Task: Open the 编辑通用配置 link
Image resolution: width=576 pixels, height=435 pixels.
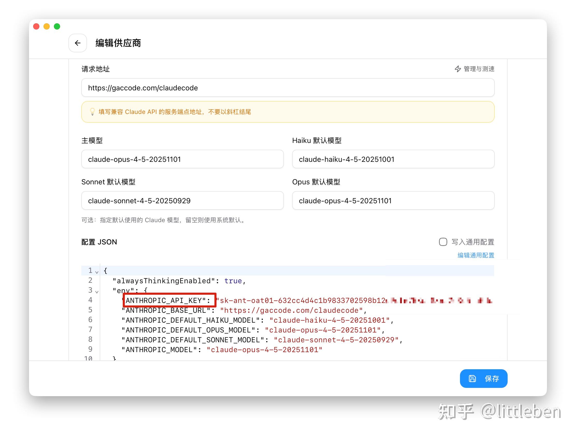Action: coord(476,255)
